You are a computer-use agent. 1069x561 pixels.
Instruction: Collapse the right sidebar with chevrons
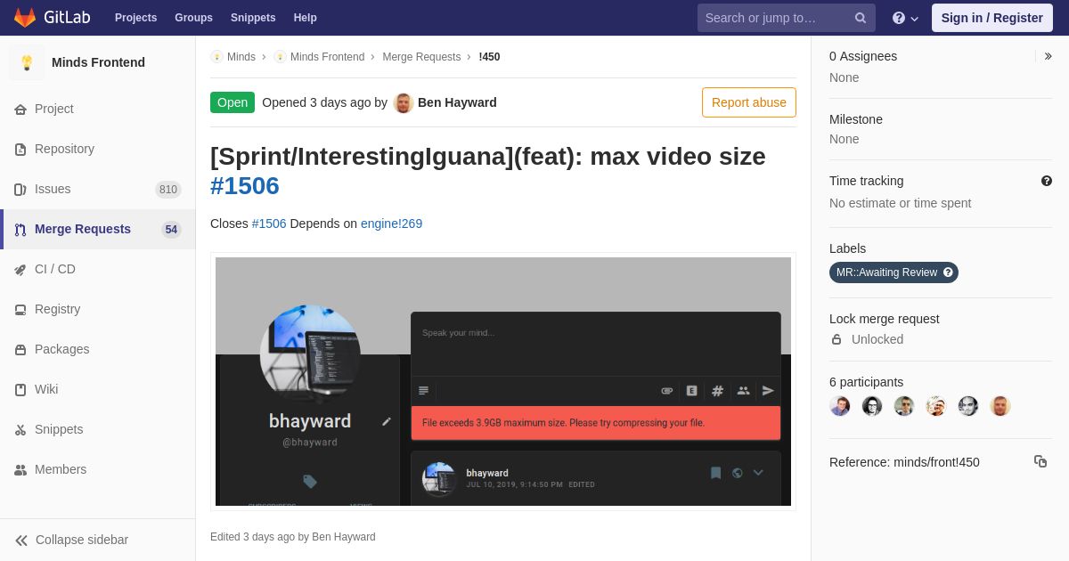1049,56
